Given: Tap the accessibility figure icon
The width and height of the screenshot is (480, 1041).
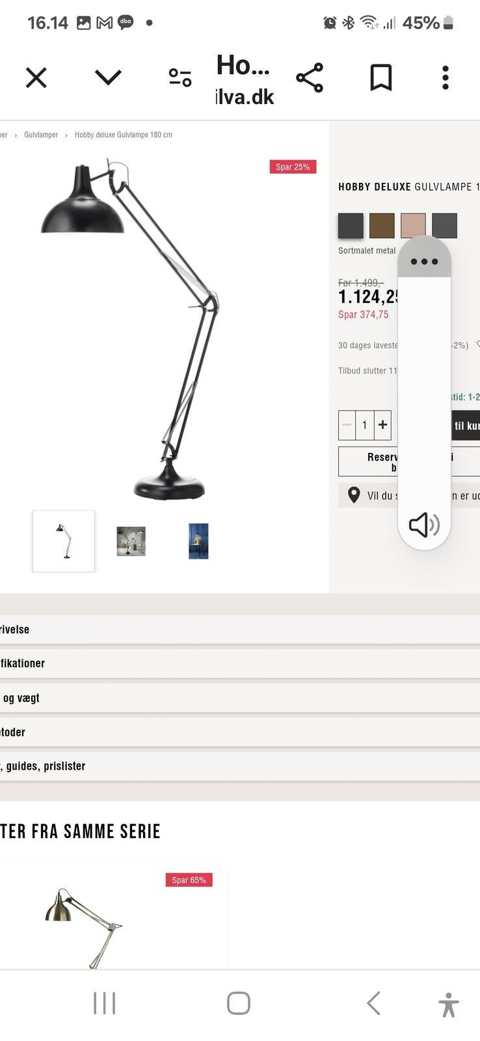Looking at the screenshot, I should (x=449, y=1005).
